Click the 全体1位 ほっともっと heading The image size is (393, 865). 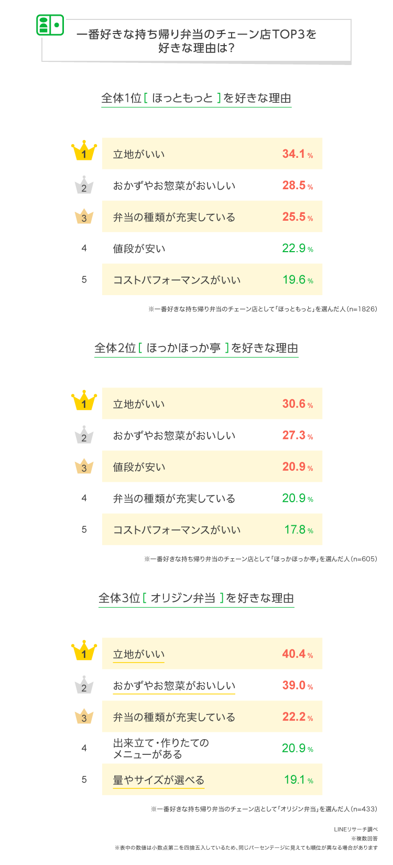196,98
